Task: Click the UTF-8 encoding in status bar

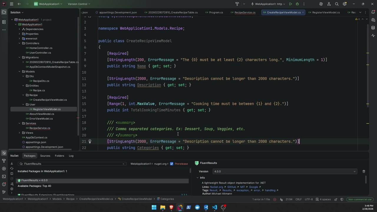Action: 309,199
